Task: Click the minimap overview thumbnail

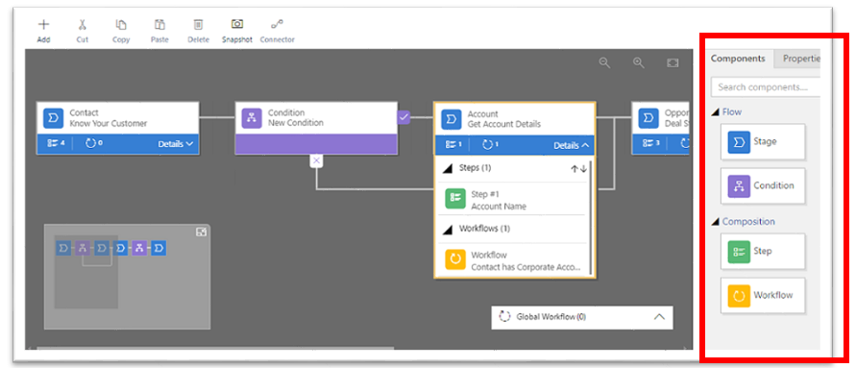Action: tap(127, 277)
